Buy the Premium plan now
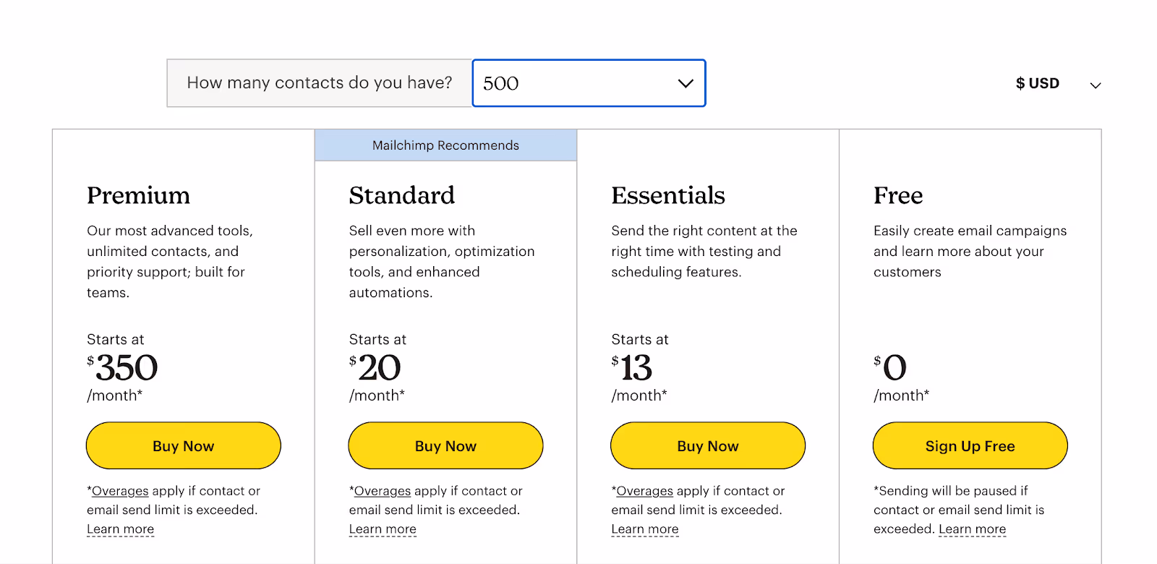This screenshot has width=1157, height=564. [184, 445]
